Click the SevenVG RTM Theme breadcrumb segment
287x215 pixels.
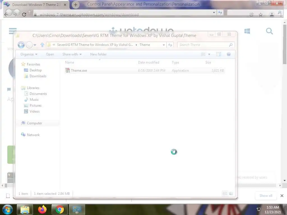pyautogui.click(x=95, y=45)
